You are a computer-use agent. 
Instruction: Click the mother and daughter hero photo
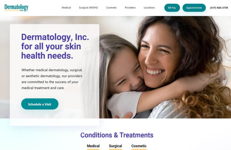click(165, 67)
